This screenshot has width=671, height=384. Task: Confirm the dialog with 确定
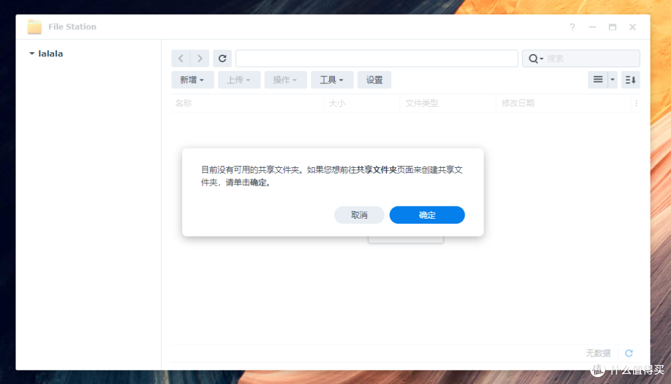click(x=427, y=215)
